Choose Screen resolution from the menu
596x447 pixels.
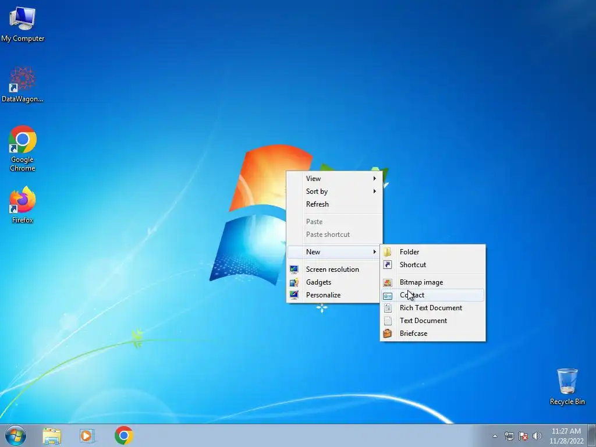click(x=334, y=269)
